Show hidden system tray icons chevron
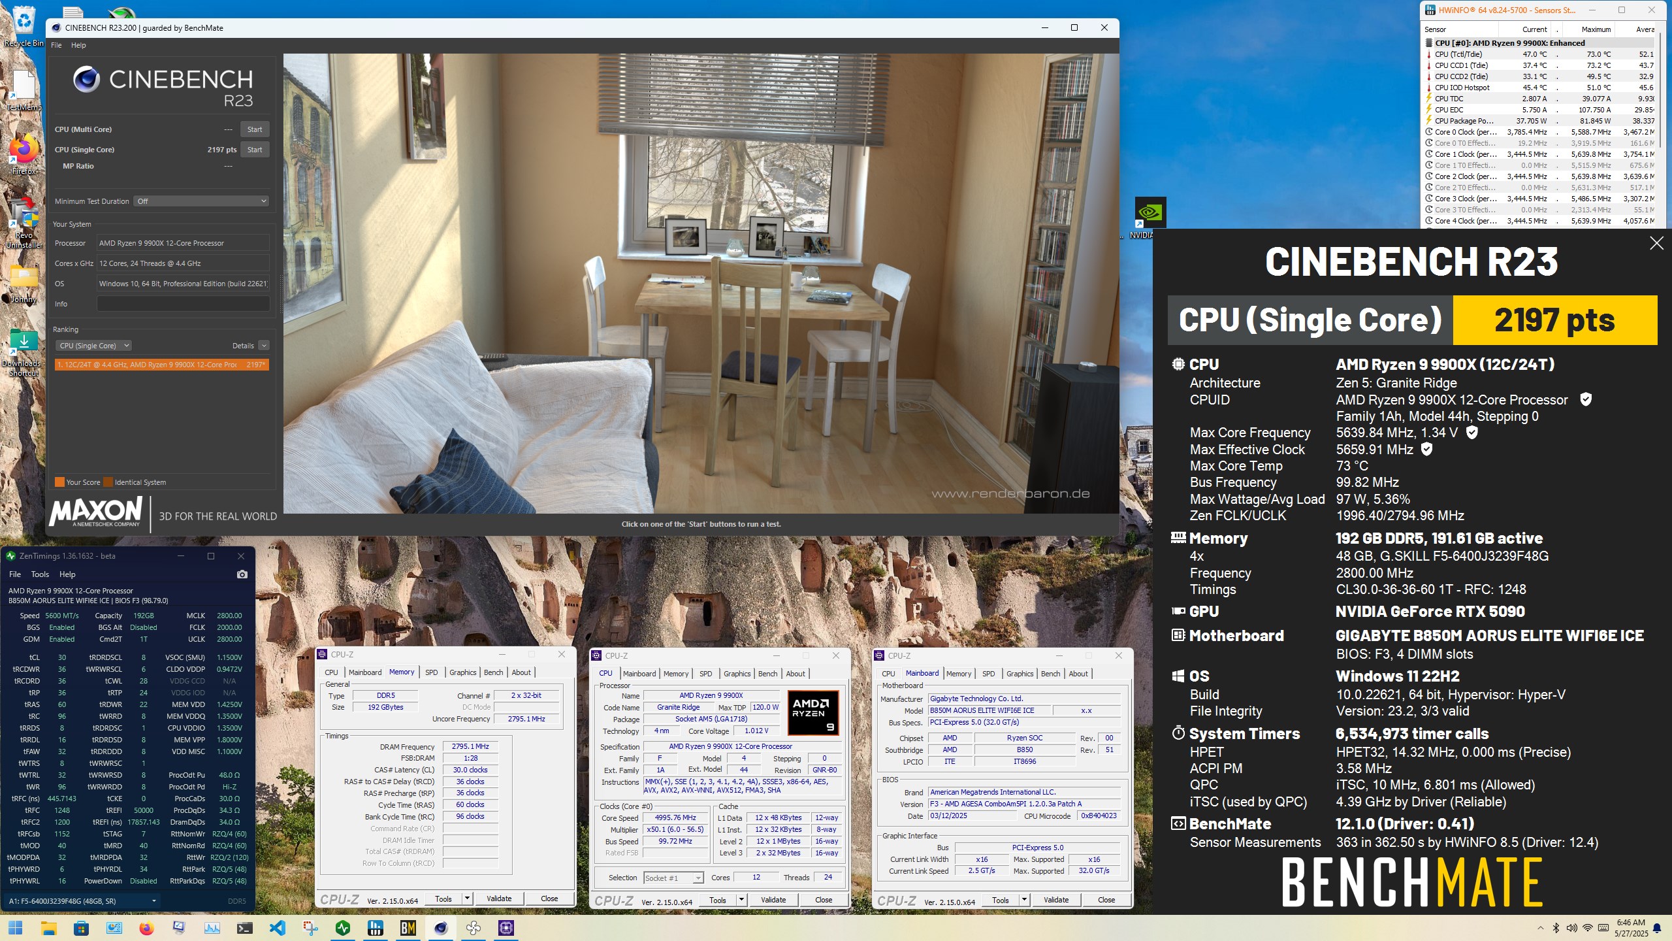 point(1540,928)
